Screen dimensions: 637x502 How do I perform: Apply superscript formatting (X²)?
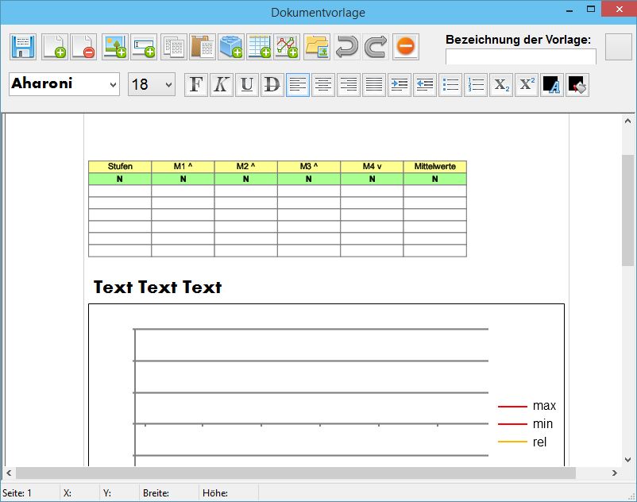pyautogui.click(x=527, y=85)
